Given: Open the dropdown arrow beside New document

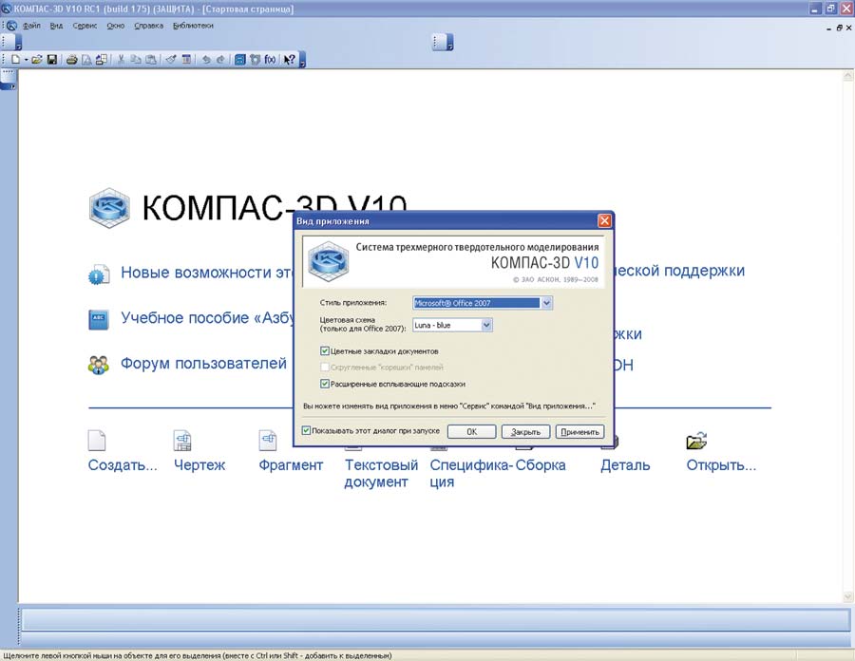Looking at the screenshot, I should click(x=26, y=60).
